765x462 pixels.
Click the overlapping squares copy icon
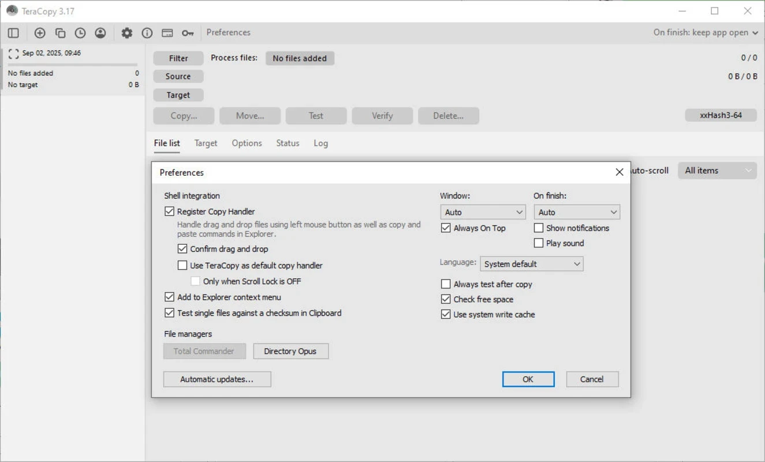tap(60, 33)
